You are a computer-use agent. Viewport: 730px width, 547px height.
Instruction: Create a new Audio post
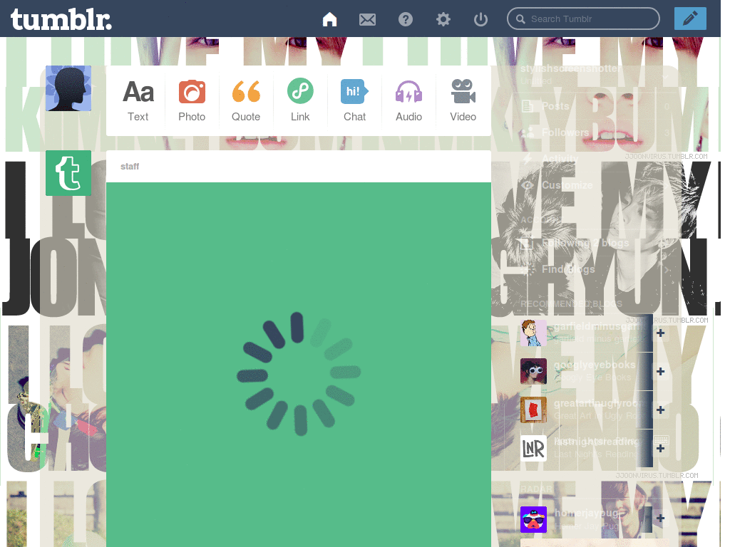coord(408,100)
